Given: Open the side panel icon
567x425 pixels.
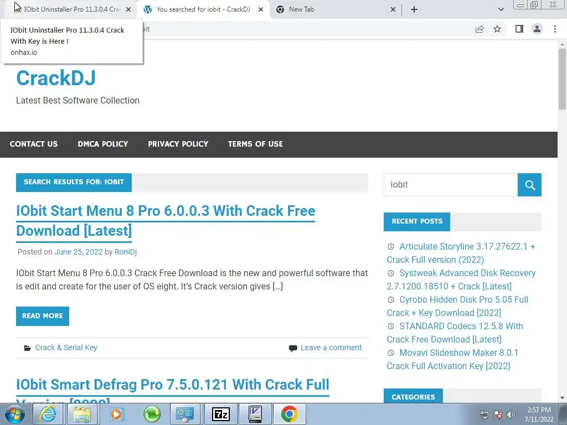Looking at the screenshot, I should coord(519,29).
